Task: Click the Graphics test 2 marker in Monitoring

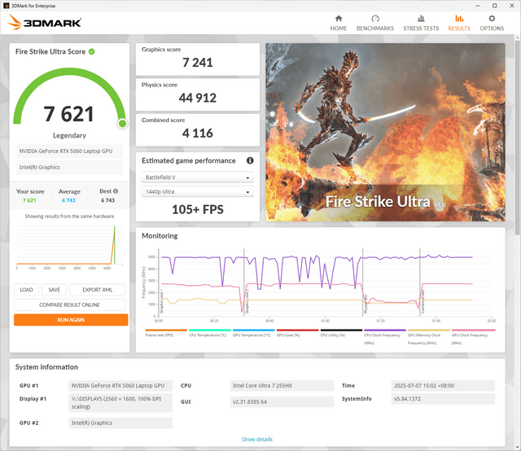Action: [x=247, y=302]
